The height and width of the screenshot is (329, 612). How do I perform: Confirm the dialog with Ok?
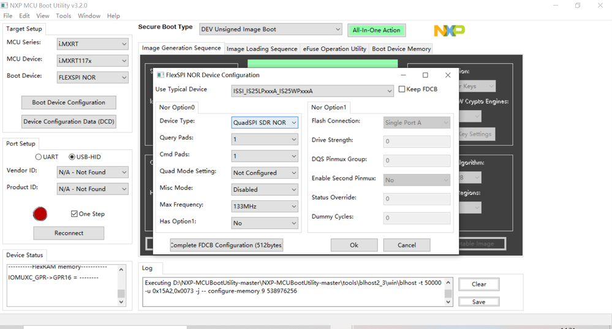(x=354, y=245)
